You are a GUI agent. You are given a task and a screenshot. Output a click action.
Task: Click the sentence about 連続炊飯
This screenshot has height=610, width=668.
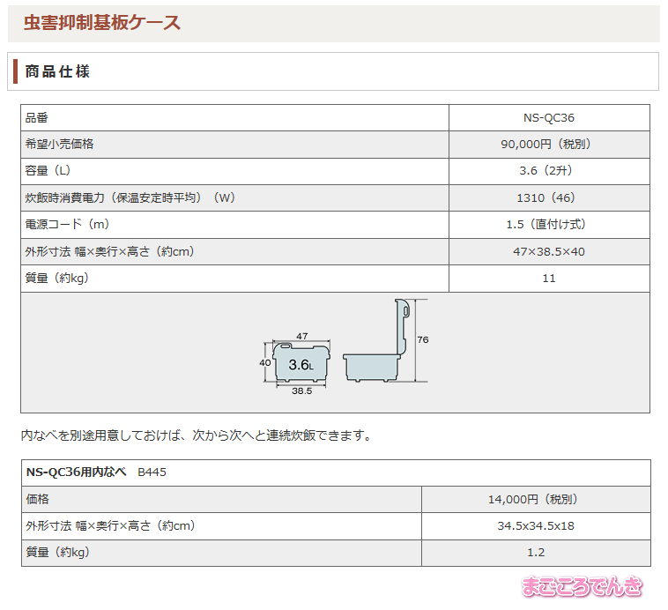point(198,435)
